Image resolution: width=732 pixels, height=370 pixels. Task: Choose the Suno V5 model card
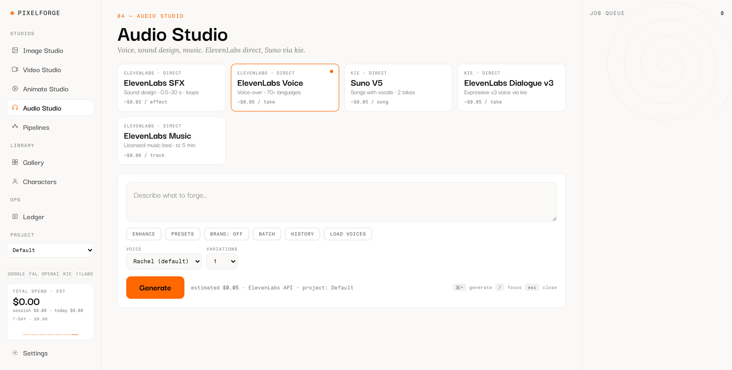398,88
